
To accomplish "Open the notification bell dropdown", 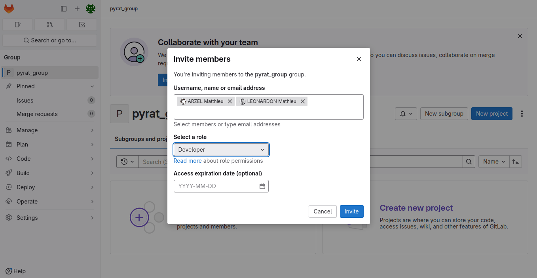I will [x=406, y=114].
